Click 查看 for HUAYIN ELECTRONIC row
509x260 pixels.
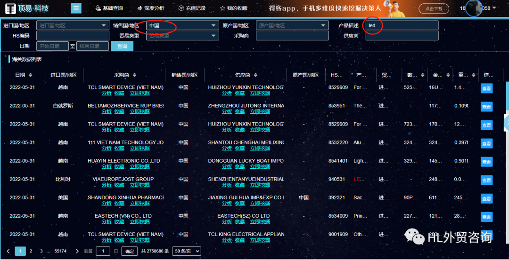[x=486, y=162]
